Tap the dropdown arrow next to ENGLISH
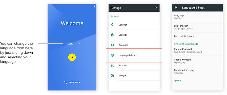This screenshot has height=95, width=227. coord(80,44)
